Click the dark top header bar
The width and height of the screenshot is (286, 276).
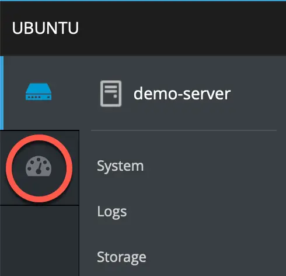tap(143, 28)
